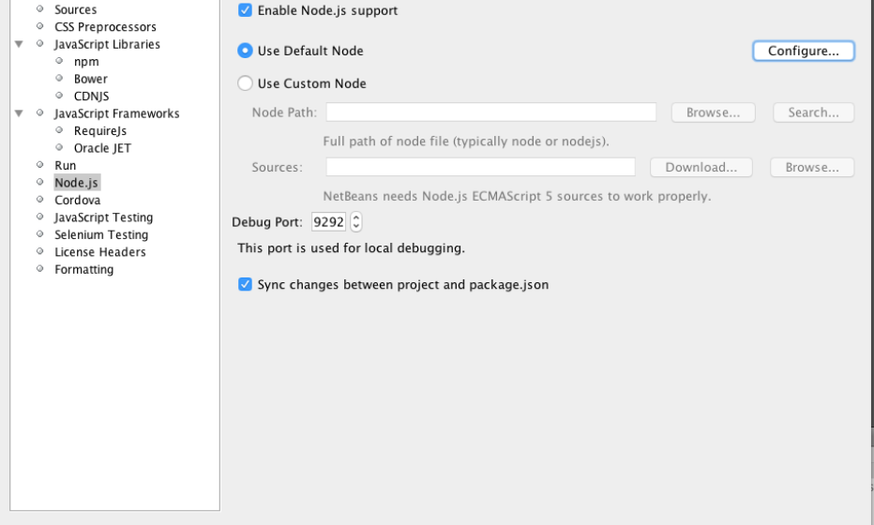
Task: Click the Configure... button
Action: click(x=803, y=51)
